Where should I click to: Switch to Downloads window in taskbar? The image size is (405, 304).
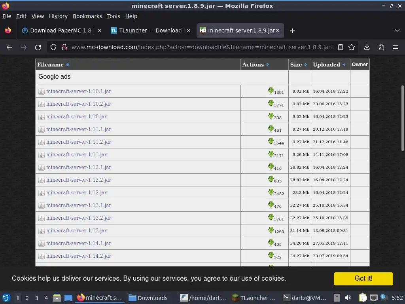pyautogui.click(x=148, y=298)
